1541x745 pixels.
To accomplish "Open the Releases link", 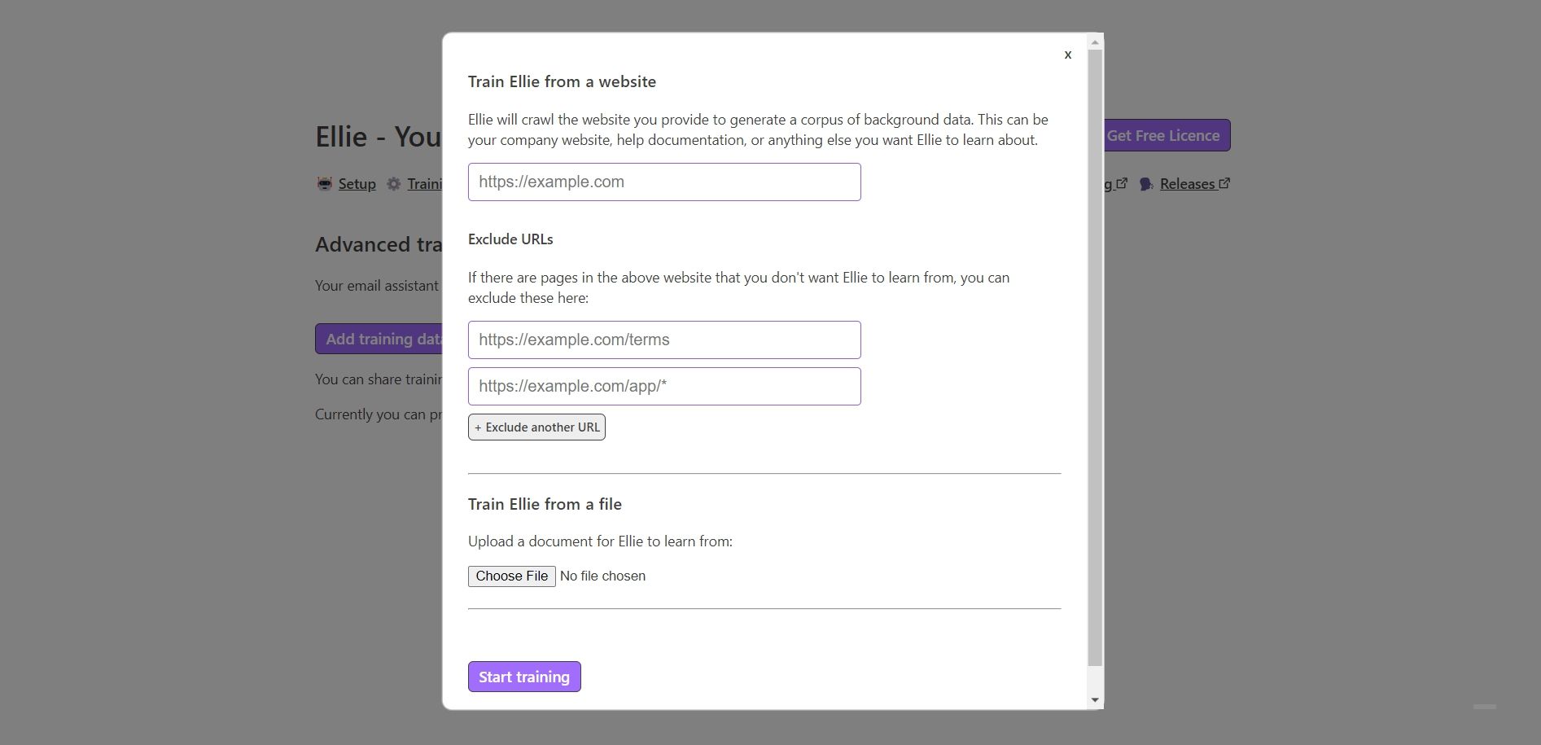I will (1187, 184).
